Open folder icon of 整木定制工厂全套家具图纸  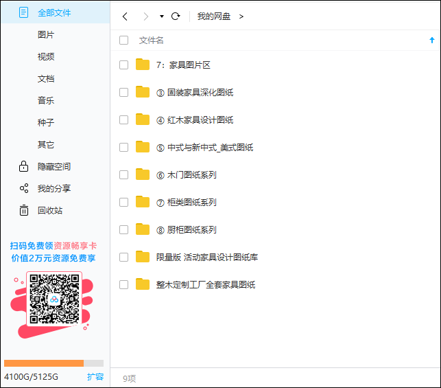(143, 284)
